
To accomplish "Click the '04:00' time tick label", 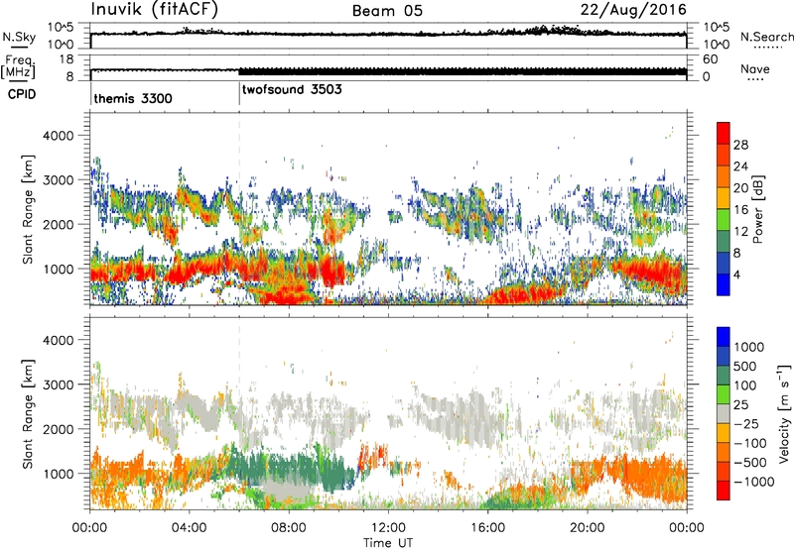I will [x=189, y=528].
